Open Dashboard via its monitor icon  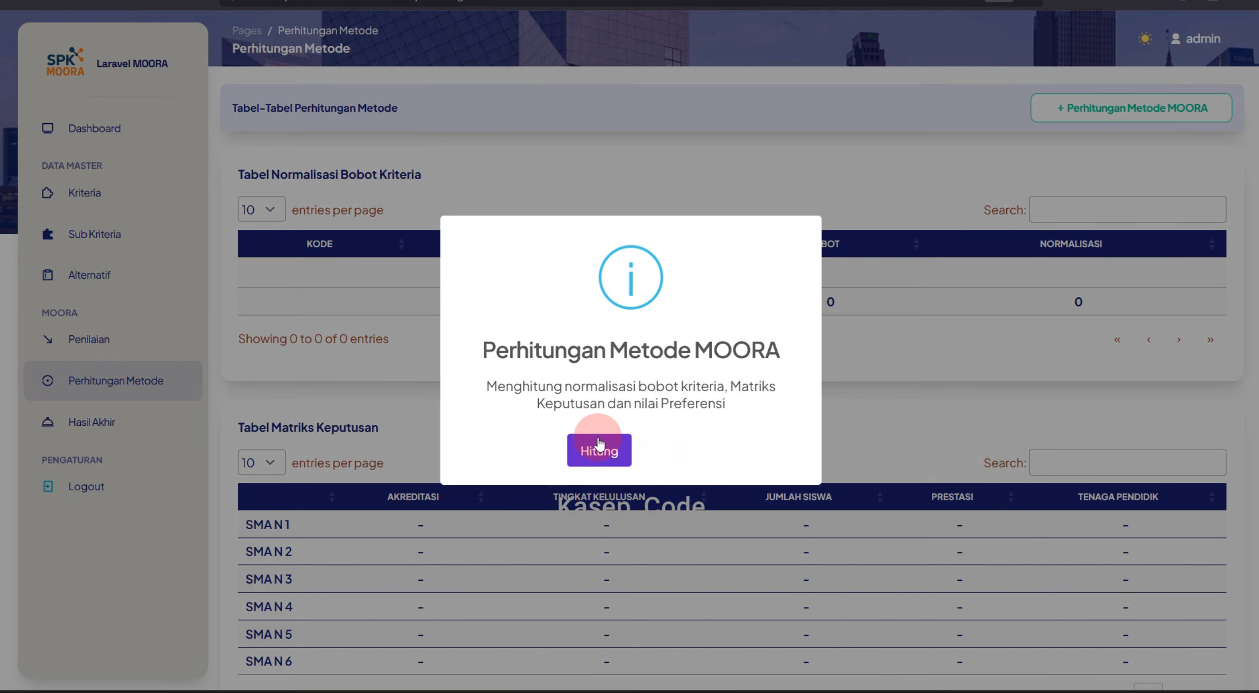[x=47, y=128]
